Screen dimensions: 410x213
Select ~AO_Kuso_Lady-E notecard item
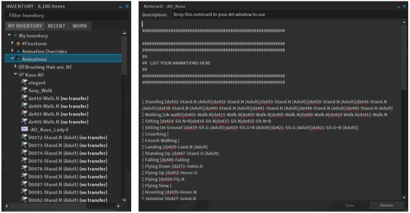(49, 130)
